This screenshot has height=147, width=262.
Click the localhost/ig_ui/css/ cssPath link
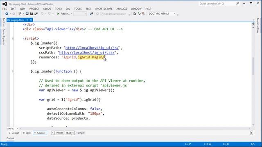[x=87, y=53]
